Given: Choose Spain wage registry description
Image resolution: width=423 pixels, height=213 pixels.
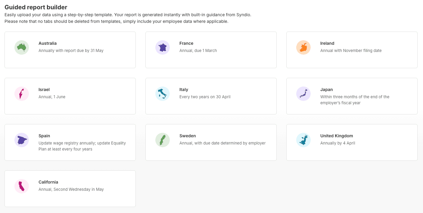Looking at the screenshot, I should [82, 146].
